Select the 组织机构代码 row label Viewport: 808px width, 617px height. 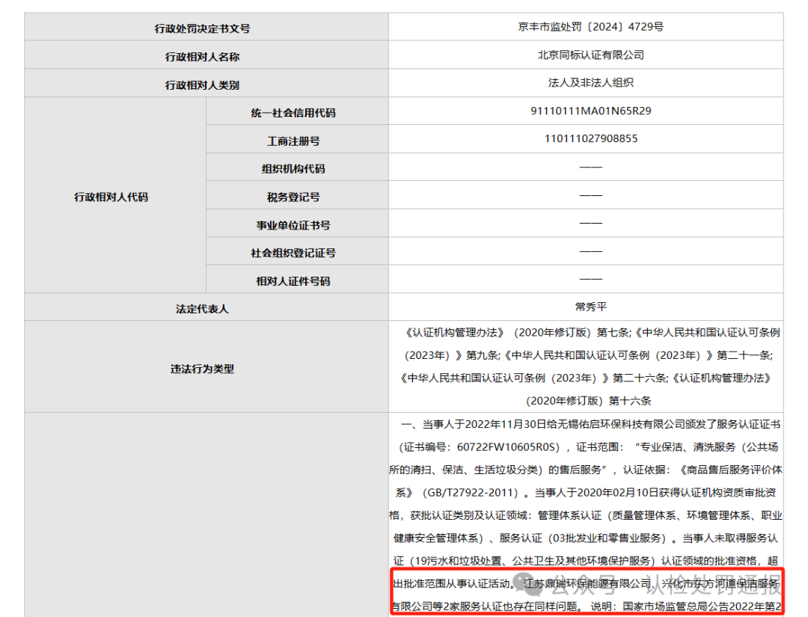296,167
